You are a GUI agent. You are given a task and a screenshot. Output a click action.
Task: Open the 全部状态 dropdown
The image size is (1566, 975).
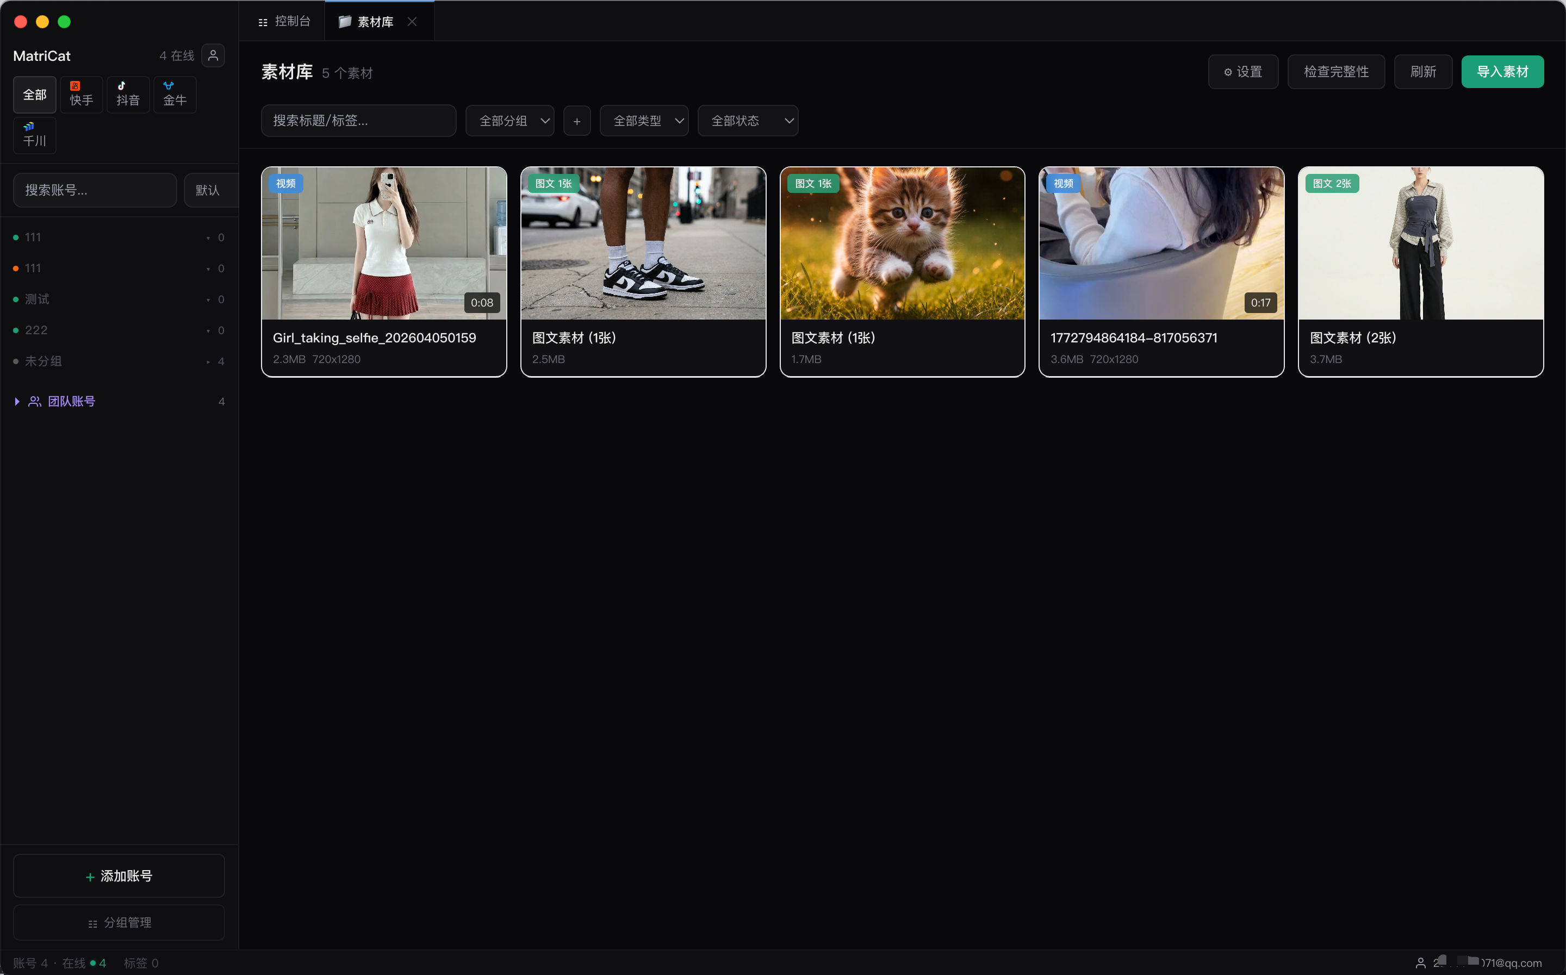pos(748,121)
